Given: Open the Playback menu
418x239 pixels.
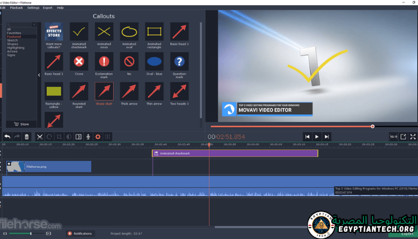Looking at the screenshot, I should coord(16,8).
